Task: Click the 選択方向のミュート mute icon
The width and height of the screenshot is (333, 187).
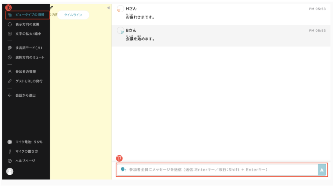Action: point(10,57)
